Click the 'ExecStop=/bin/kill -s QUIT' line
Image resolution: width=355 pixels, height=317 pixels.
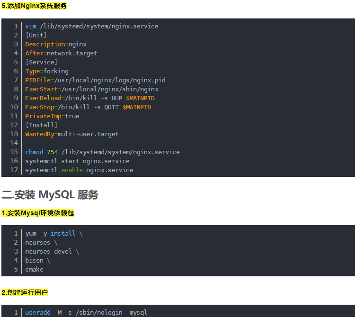pos(88,107)
